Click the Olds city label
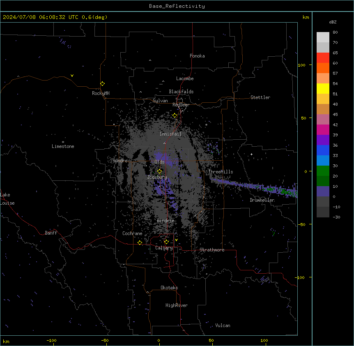354x346 pixels. pos(159,162)
